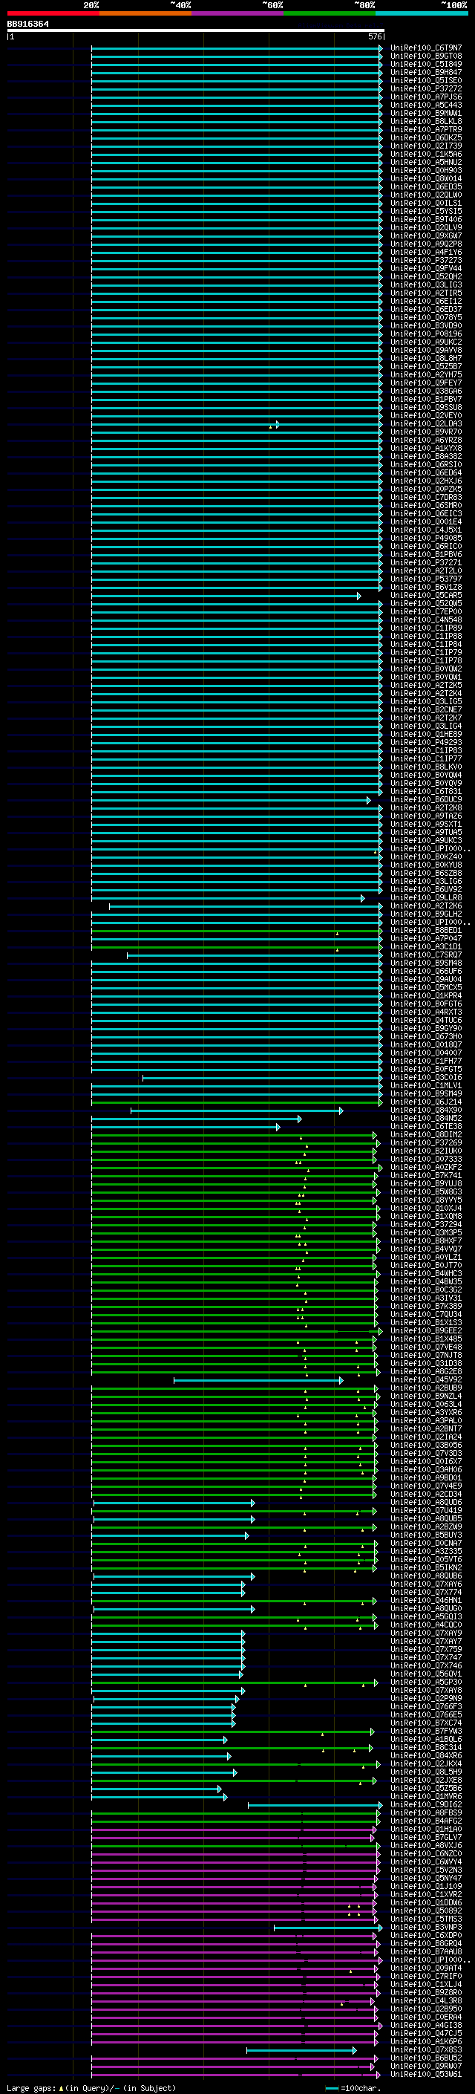Click hit label UniRef100_Q84N52
Viewport: 475px width, 2094px height.
tap(426, 1119)
